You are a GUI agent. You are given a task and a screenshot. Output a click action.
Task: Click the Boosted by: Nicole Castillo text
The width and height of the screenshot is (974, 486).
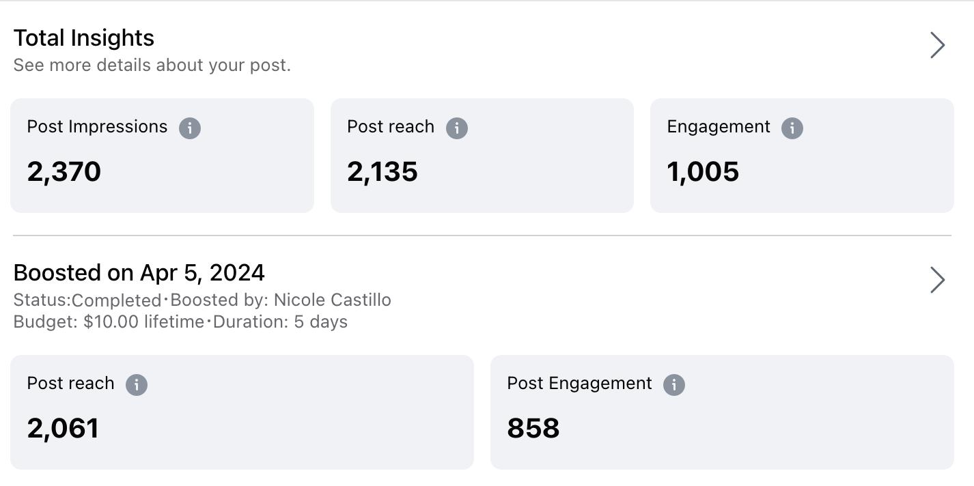point(281,300)
